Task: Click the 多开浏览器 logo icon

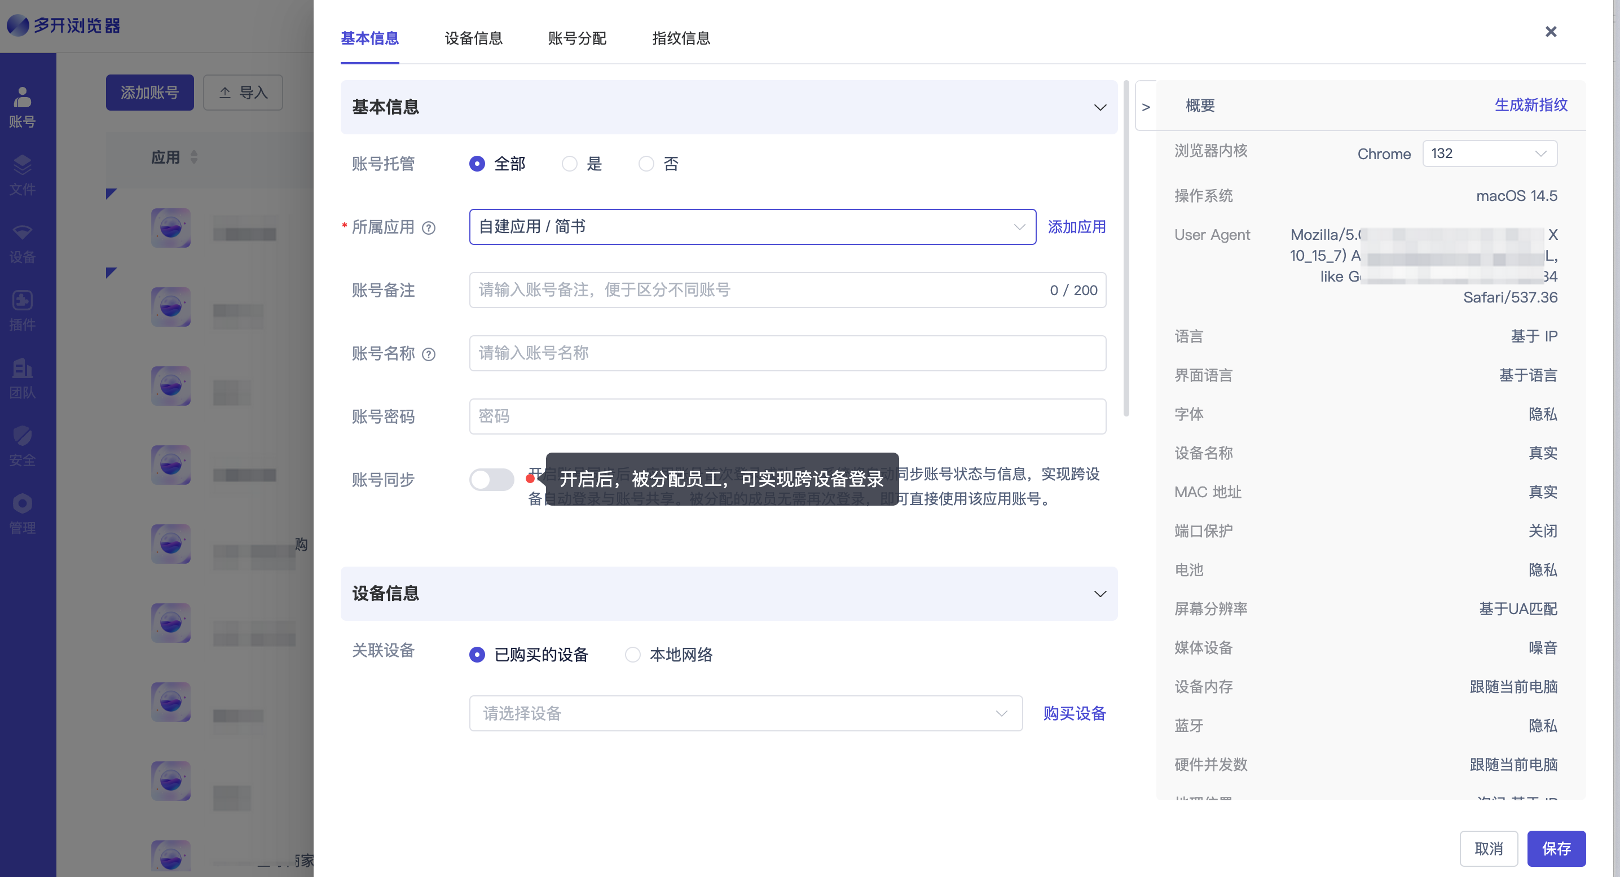Action: pyautogui.click(x=17, y=25)
